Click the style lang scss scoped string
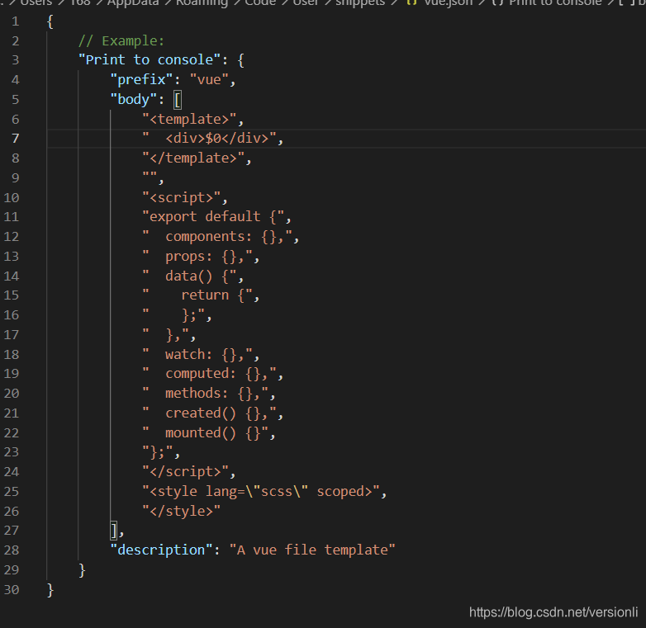The height and width of the screenshot is (628, 646). 261,491
